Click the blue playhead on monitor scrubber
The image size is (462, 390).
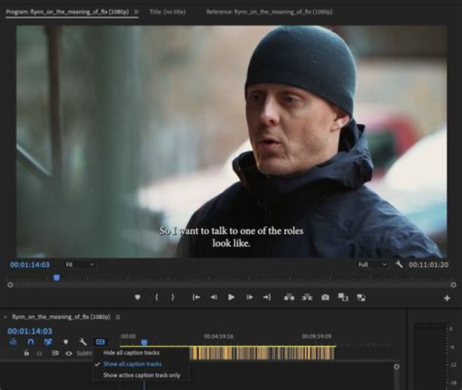[56, 278]
